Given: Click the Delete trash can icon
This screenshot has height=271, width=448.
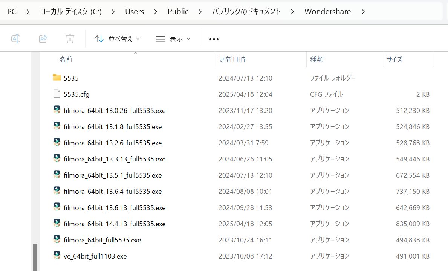Looking at the screenshot, I should (x=70, y=39).
